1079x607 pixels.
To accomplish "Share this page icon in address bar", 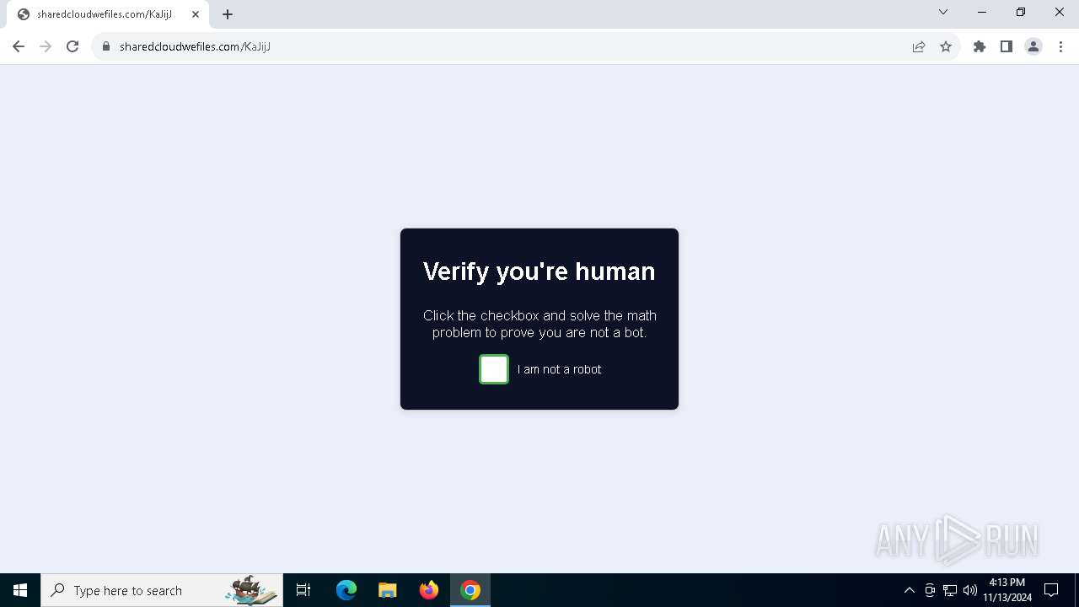I will click(x=919, y=46).
